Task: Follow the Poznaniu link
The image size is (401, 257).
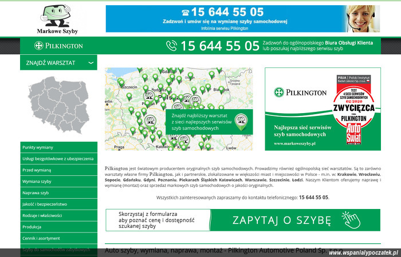Action: 167,180
